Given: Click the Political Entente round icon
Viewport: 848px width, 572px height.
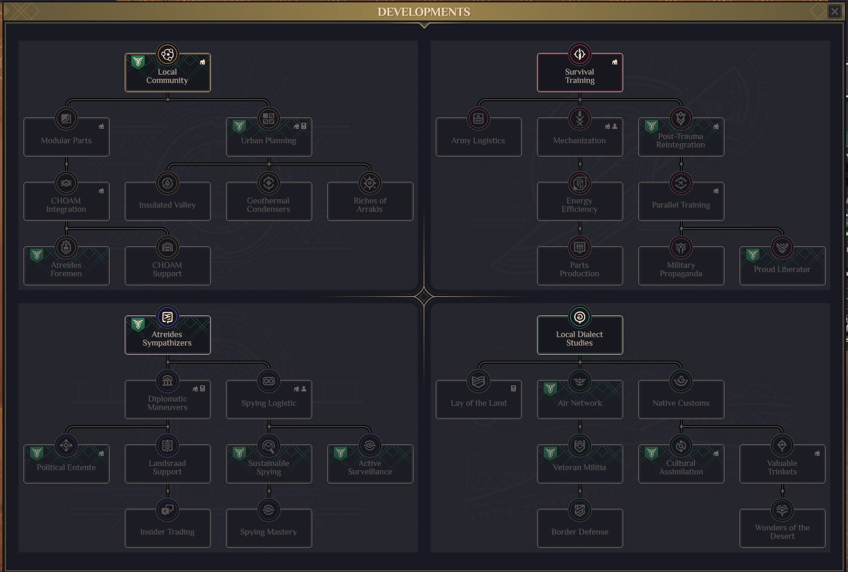Looking at the screenshot, I should click(x=66, y=446).
